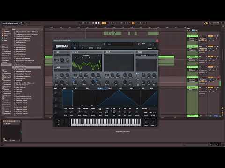The image size is (225, 168).
Task: Select the LFO 2 modulation tab
Action: [110, 88]
